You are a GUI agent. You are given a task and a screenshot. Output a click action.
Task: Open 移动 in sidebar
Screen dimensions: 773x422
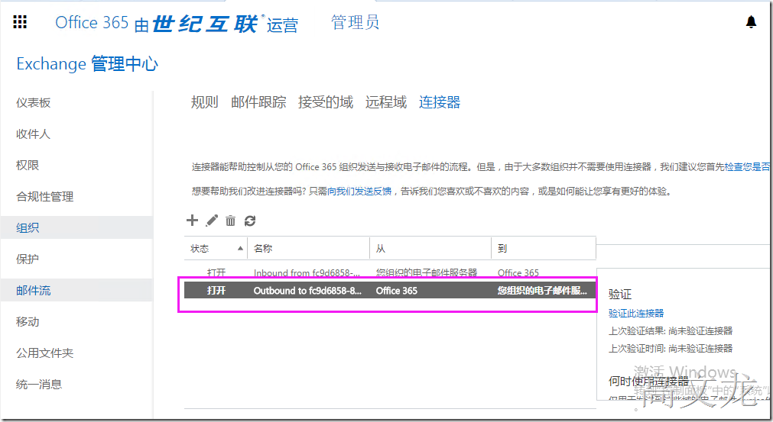click(28, 322)
